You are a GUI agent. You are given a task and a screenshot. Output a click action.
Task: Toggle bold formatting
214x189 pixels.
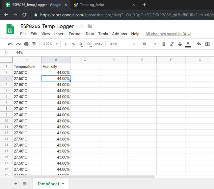(x=164, y=44)
